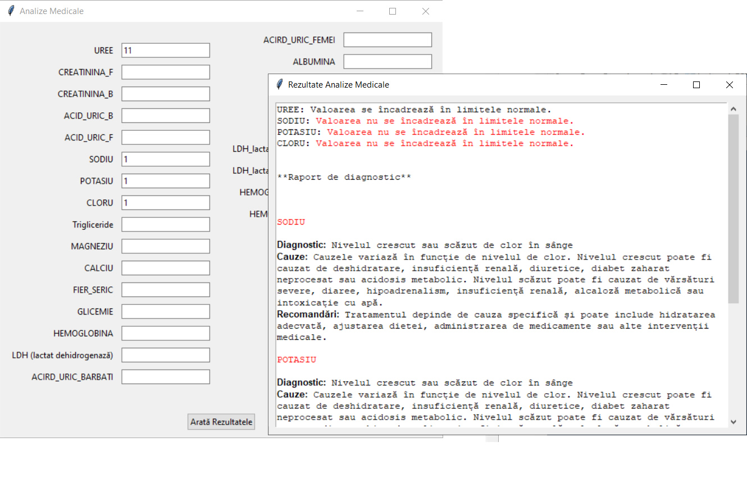This screenshot has width=747, height=492.
Task: Select the SODIU input showing 1
Action: (165, 159)
